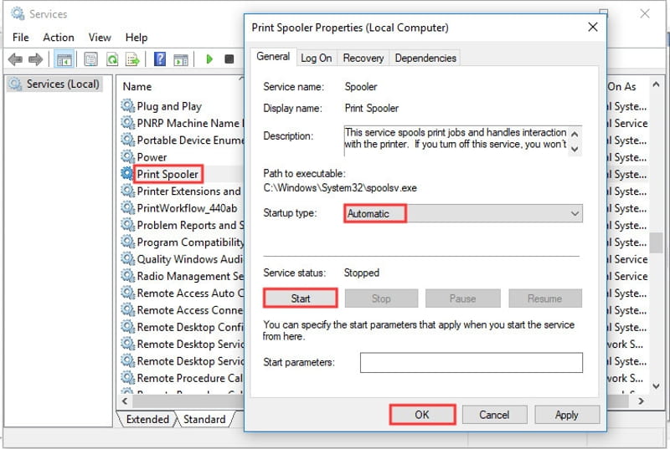This screenshot has width=670, height=449.
Task: Switch to the Log On tab
Action: (x=316, y=58)
